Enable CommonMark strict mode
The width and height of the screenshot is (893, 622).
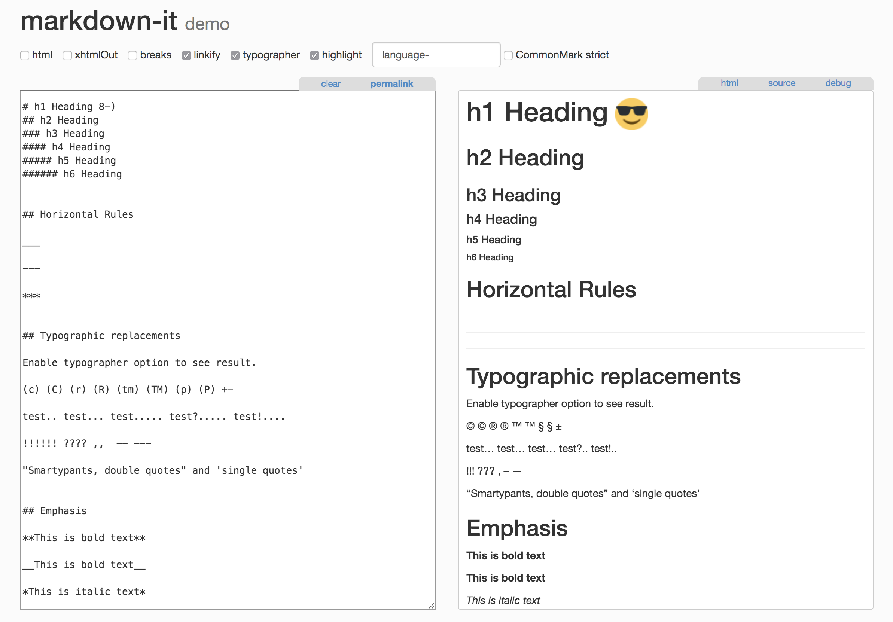click(x=508, y=55)
